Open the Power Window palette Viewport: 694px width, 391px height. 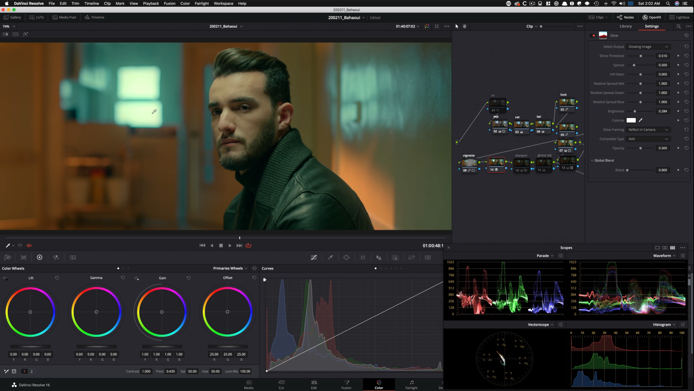(346, 257)
